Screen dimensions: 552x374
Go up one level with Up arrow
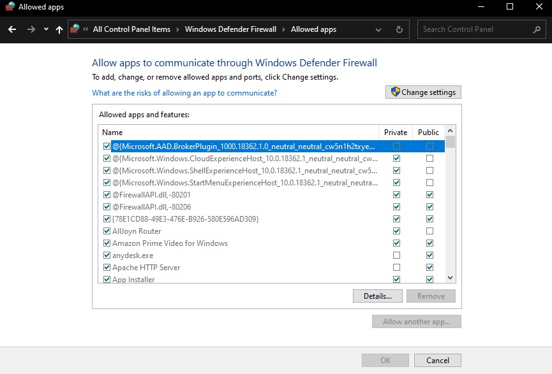[59, 29]
